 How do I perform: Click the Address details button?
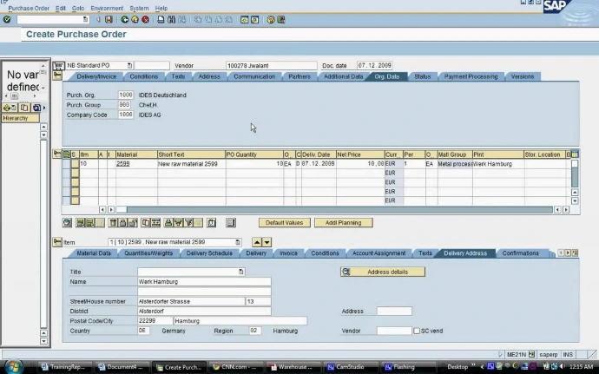pos(382,272)
